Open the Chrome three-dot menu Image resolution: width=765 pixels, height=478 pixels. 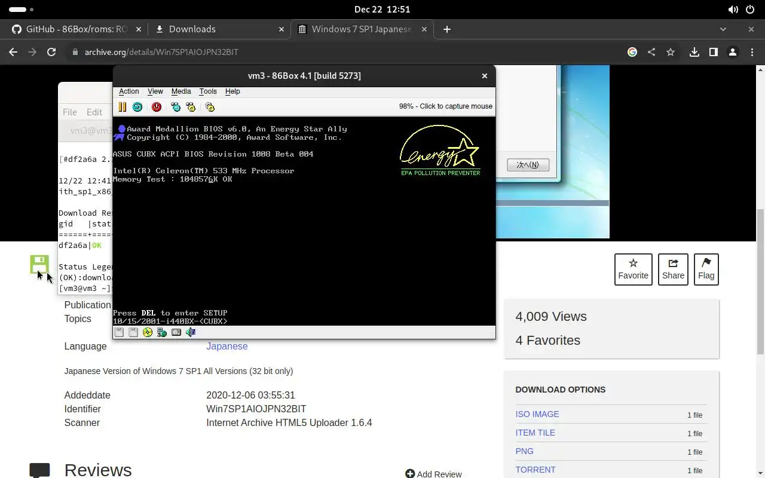tap(751, 52)
